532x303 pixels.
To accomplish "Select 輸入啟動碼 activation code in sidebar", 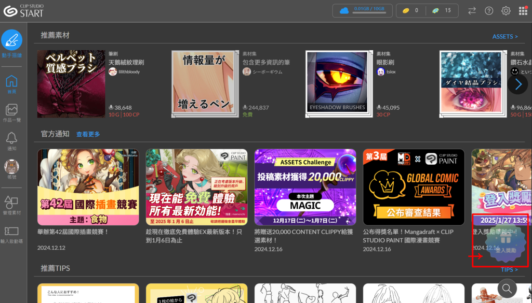I will 11,234.
